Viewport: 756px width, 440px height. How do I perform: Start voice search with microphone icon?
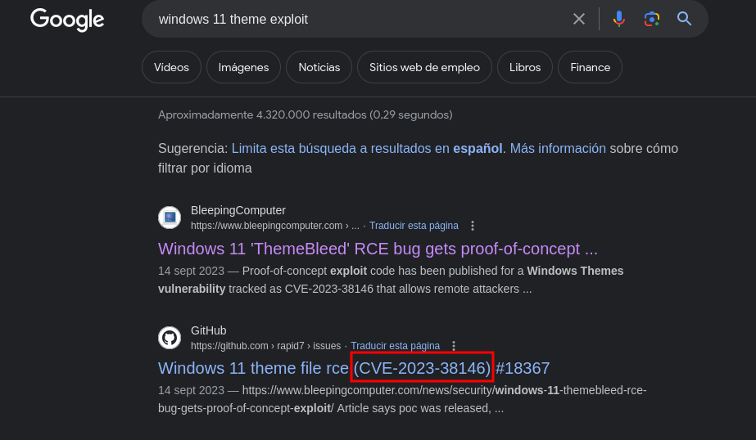(x=618, y=19)
